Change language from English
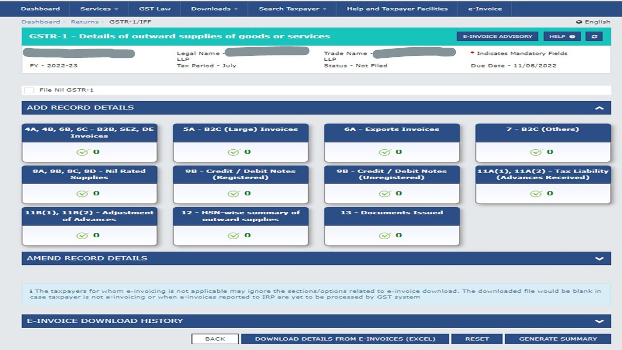This screenshot has height=350, width=622. point(597,22)
